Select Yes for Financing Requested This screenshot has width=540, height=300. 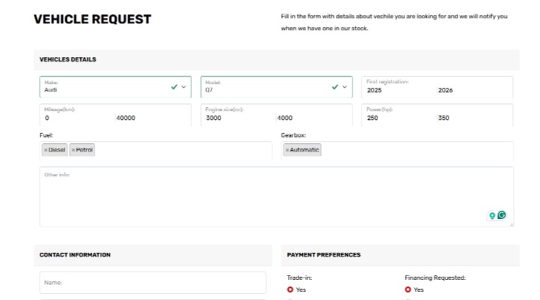pos(408,289)
